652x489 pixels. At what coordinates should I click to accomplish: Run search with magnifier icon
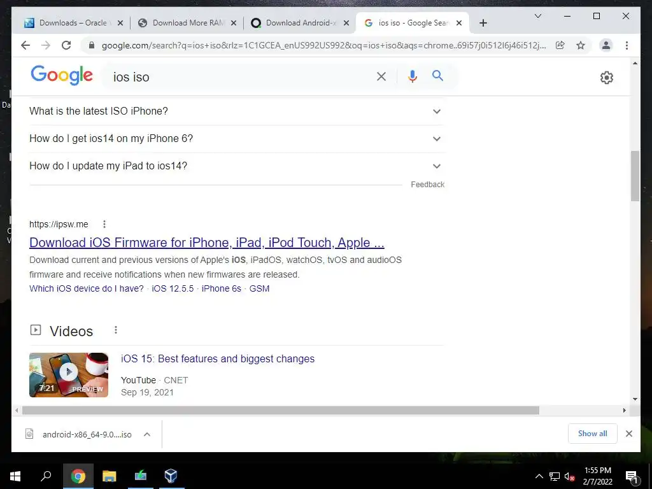click(x=437, y=76)
